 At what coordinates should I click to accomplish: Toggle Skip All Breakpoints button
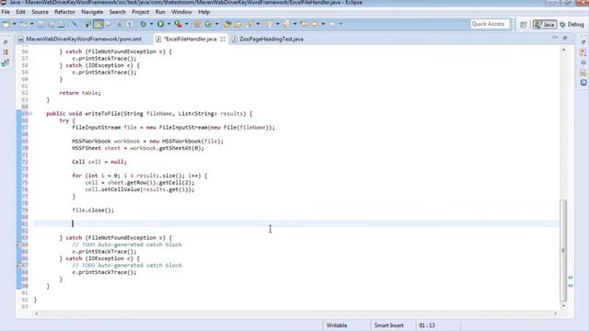coord(75,25)
